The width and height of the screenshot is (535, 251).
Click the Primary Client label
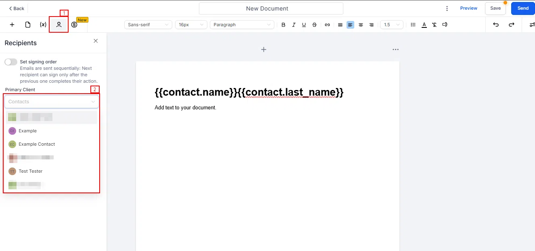[20, 90]
